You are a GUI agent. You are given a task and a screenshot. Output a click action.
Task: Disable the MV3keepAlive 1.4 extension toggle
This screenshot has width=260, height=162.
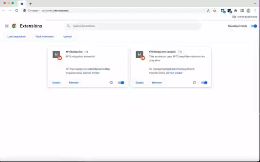click(x=121, y=83)
